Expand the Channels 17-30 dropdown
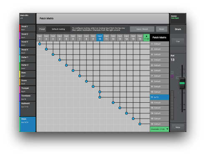 (x=159, y=129)
